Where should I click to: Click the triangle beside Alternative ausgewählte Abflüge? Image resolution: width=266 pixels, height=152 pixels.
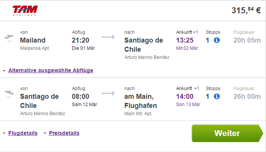point(4,71)
